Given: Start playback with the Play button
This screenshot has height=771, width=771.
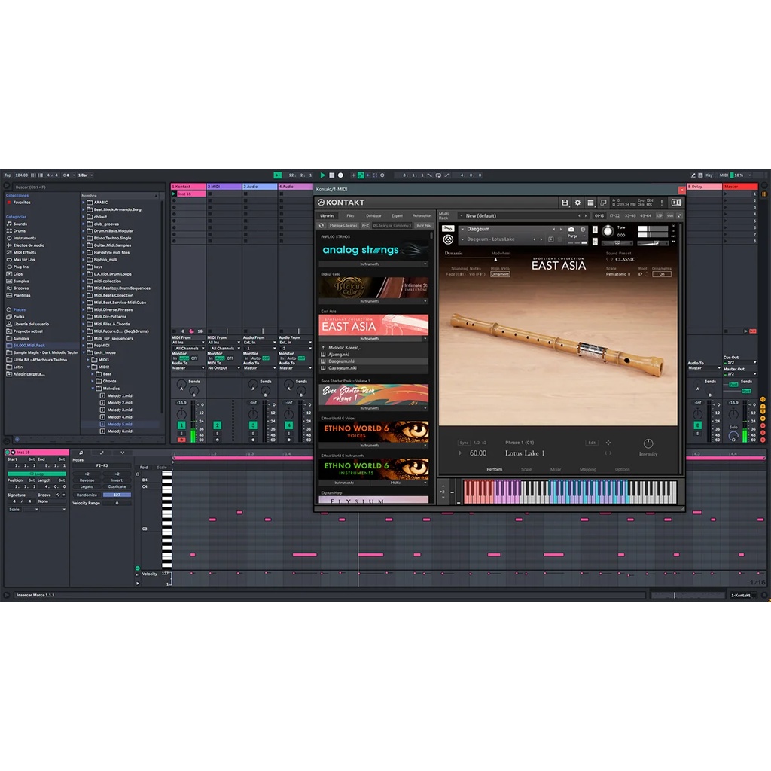Looking at the screenshot, I should pos(322,175).
